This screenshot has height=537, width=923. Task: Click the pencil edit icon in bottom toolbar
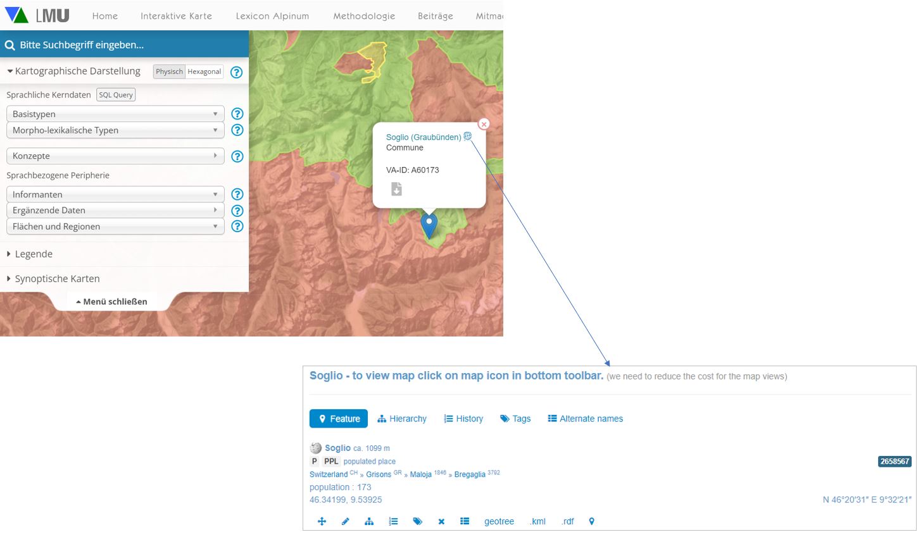coord(345,521)
